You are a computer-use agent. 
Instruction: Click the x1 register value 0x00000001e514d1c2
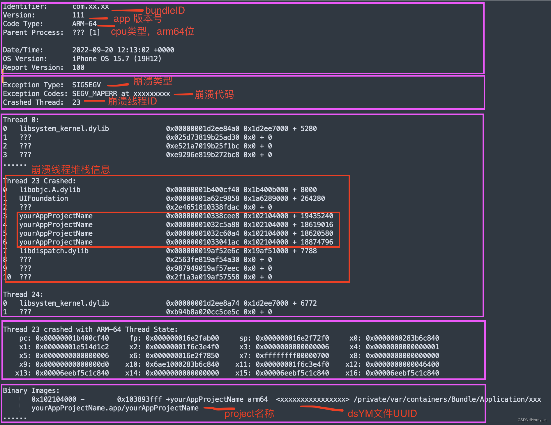pyautogui.click(x=72, y=347)
